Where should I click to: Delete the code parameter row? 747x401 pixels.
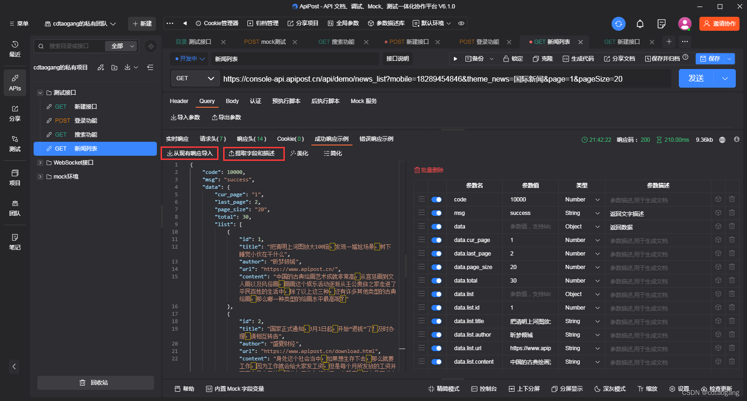732,199
